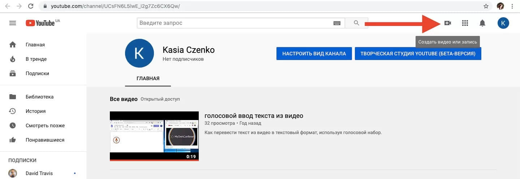Screen dimensions: 520x179
Task: Open Библиотека in the sidebar
Action: pyautogui.click(x=43, y=97)
